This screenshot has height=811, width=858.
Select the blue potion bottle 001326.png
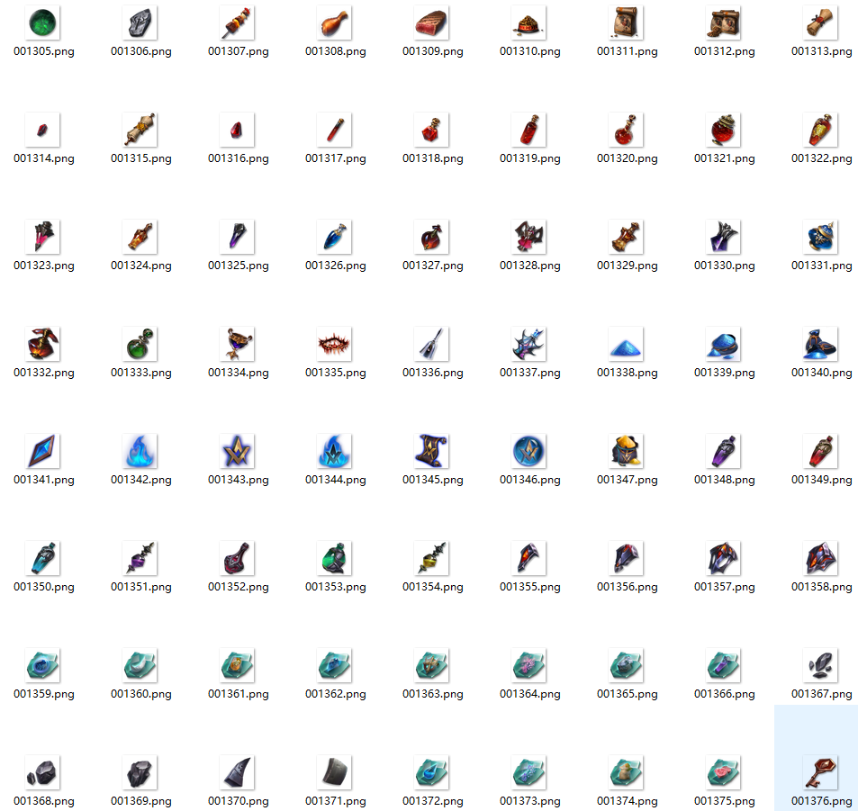click(335, 237)
